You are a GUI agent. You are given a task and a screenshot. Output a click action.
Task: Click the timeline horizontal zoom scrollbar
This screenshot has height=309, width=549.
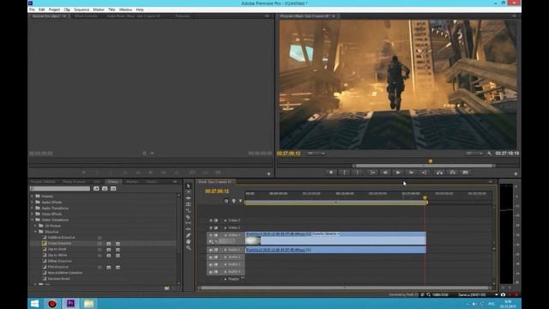(x=345, y=288)
